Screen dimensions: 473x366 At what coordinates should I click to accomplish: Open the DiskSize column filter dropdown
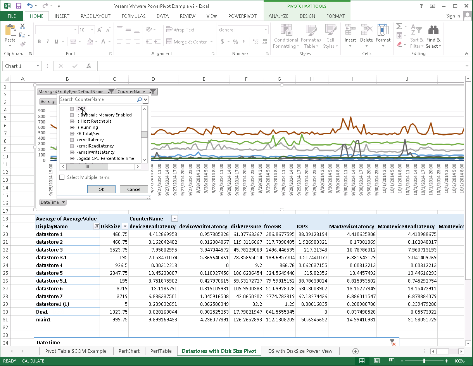click(x=125, y=226)
